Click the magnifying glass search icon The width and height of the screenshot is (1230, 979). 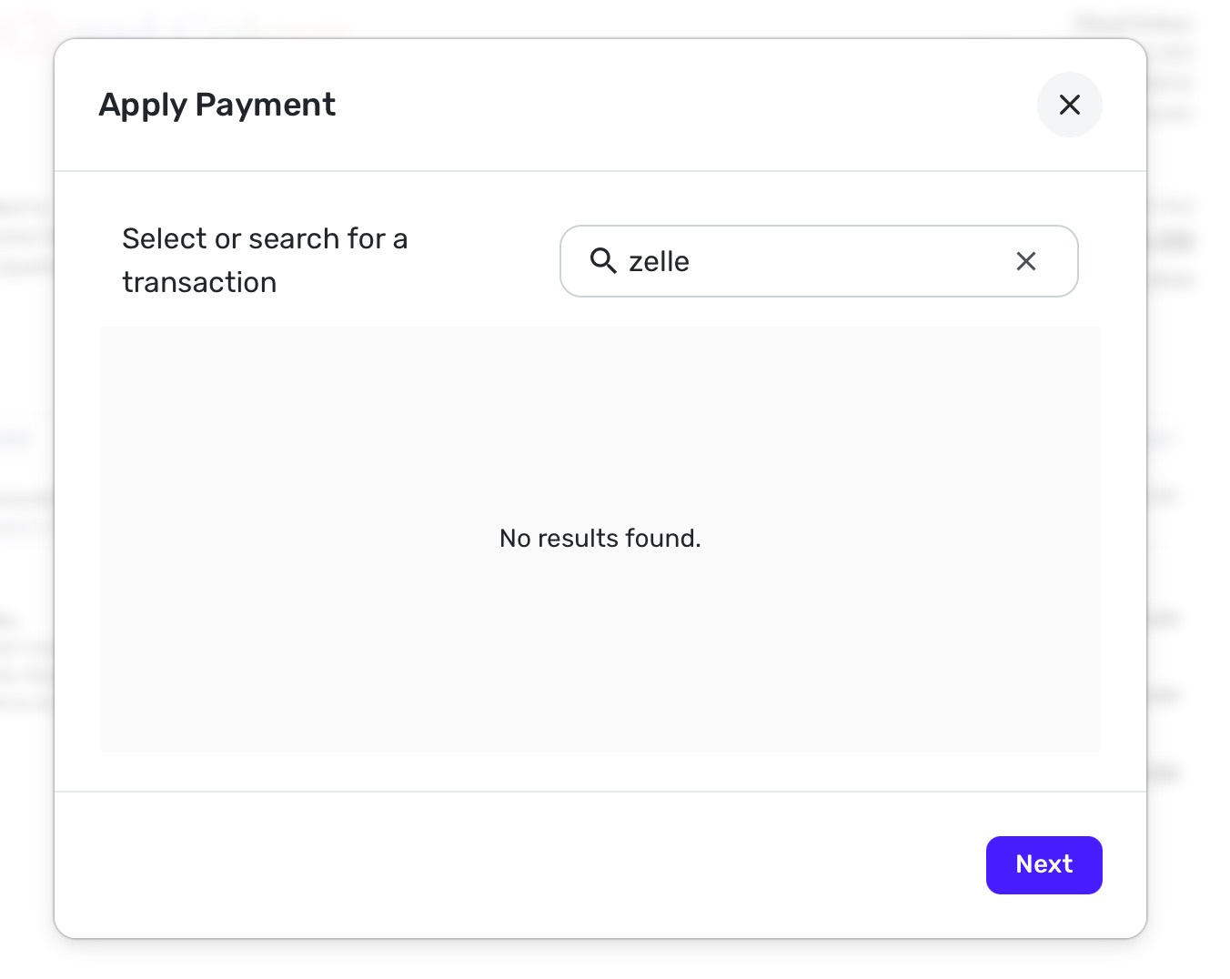coord(602,261)
